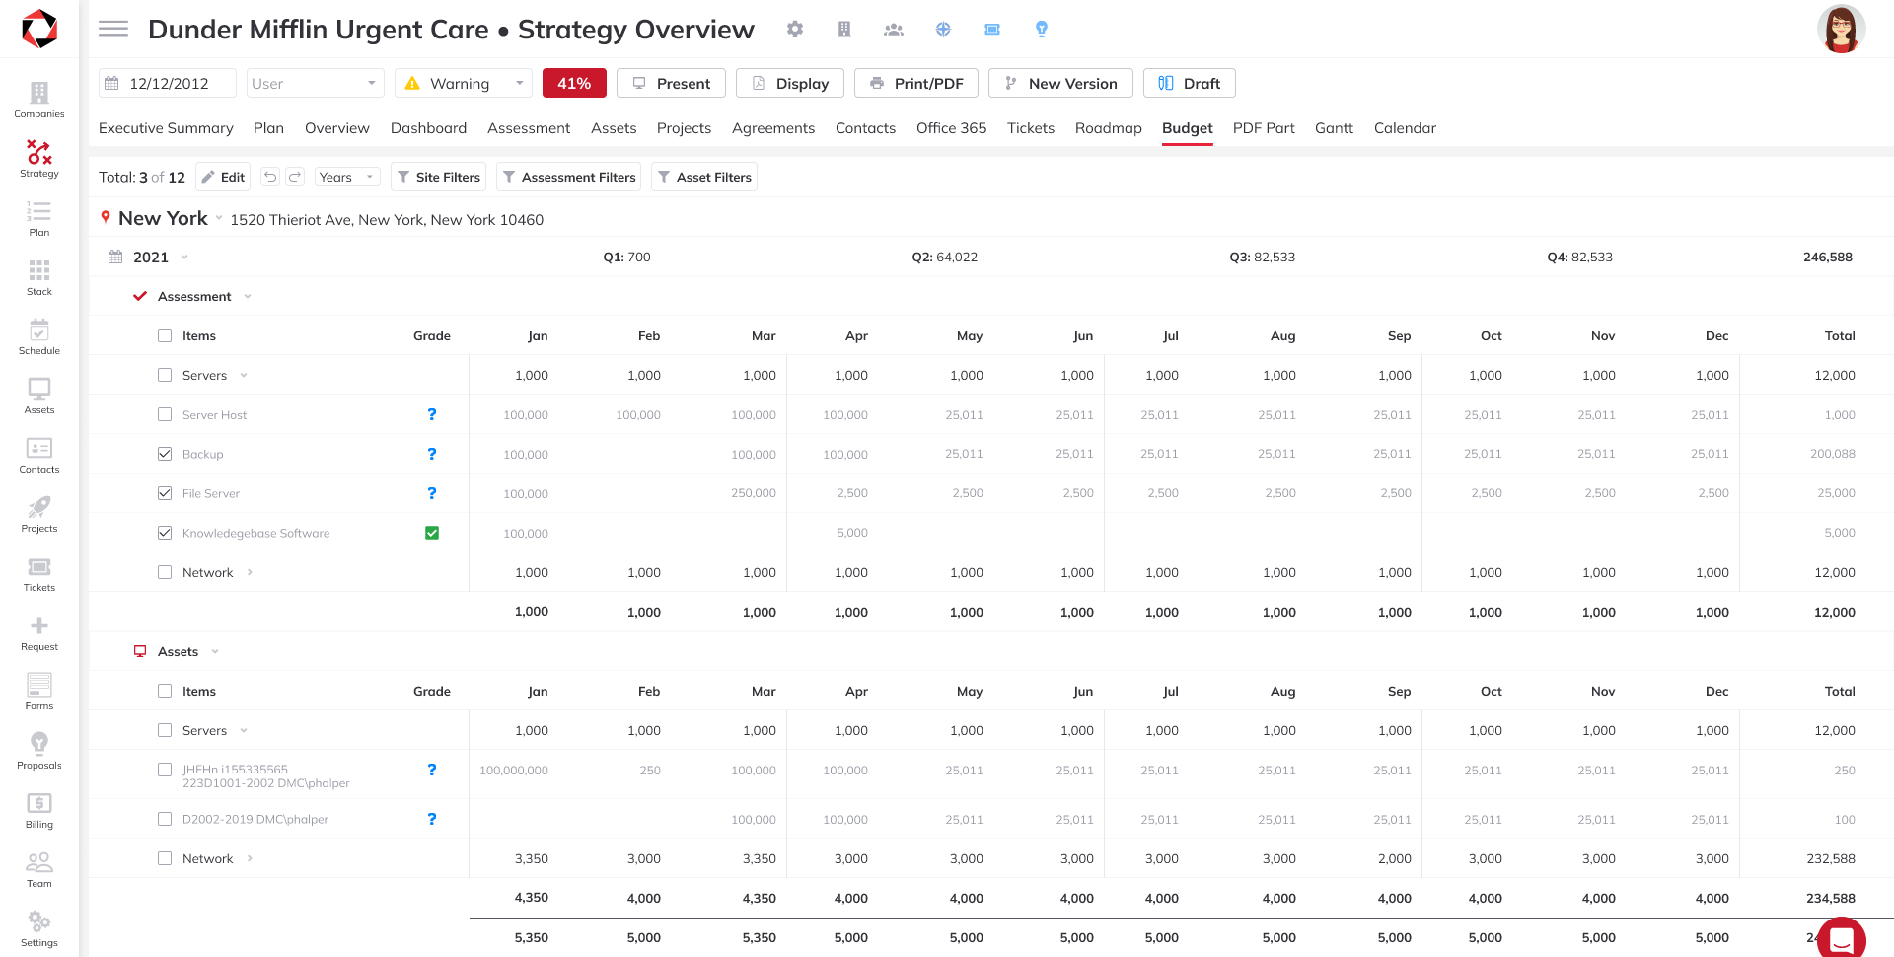Open the Years period dropdown
The image size is (1894, 957).
pyautogui.click(x=347, y=177)
